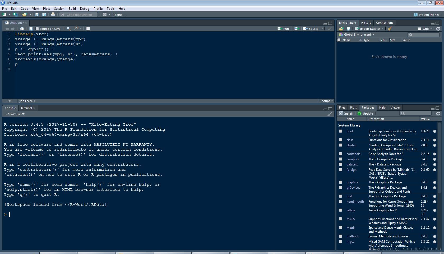Open the Addins dropdown
Image resolution: width=444 pixels, height=254 pixels.
pyautogui.click(x=119, y=15)
